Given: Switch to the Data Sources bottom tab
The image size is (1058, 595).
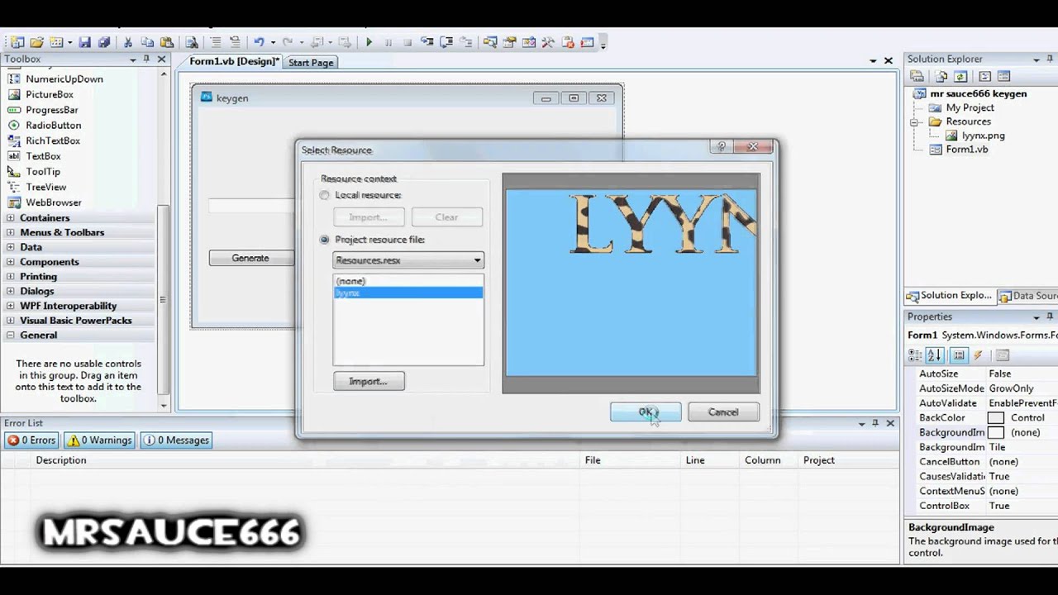Looking at the screenshot, I should pos(1027,296).
